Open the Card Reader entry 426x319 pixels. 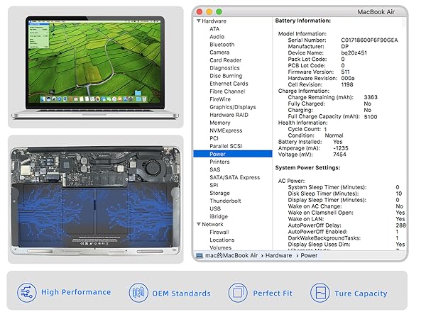(x=226, y=60)
